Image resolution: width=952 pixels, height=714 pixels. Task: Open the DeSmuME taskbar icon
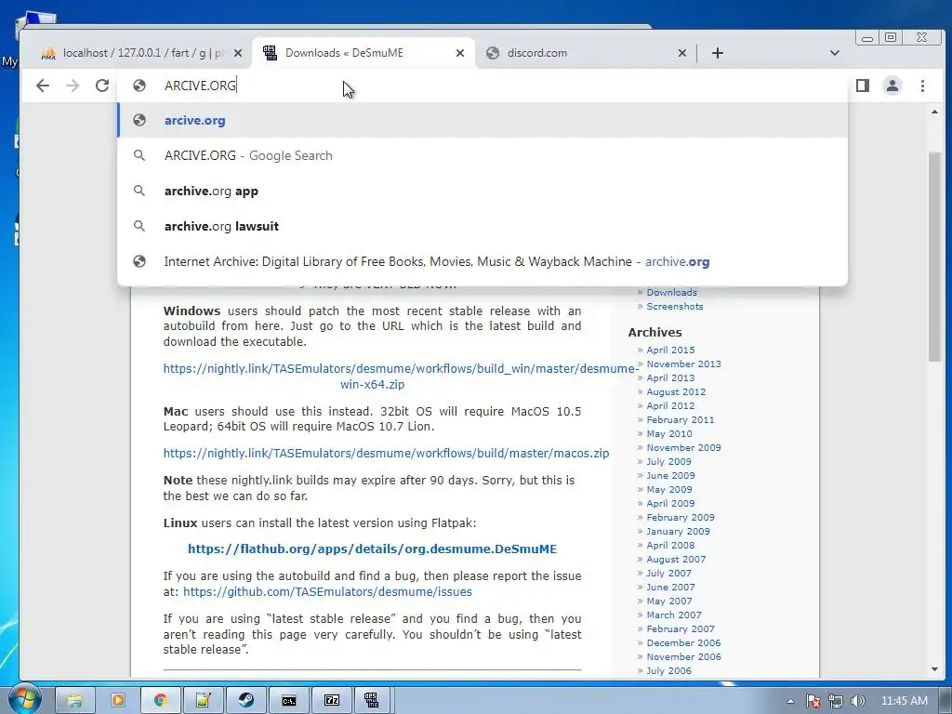point(371,701)
